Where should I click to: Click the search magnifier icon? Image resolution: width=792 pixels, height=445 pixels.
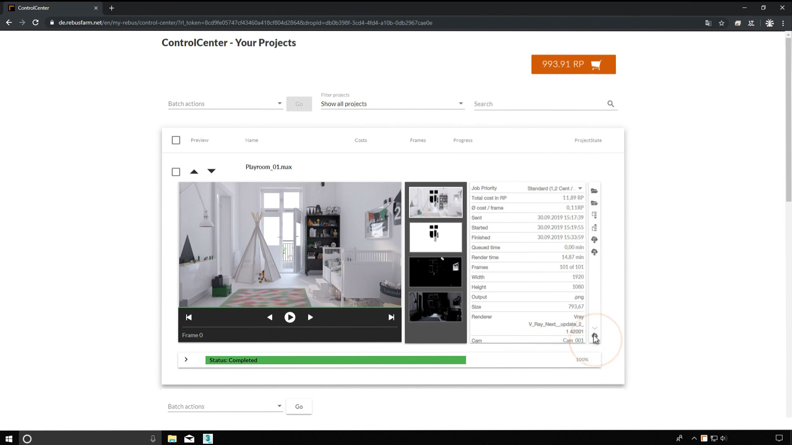pyautogui.click(x=611, y=103)
